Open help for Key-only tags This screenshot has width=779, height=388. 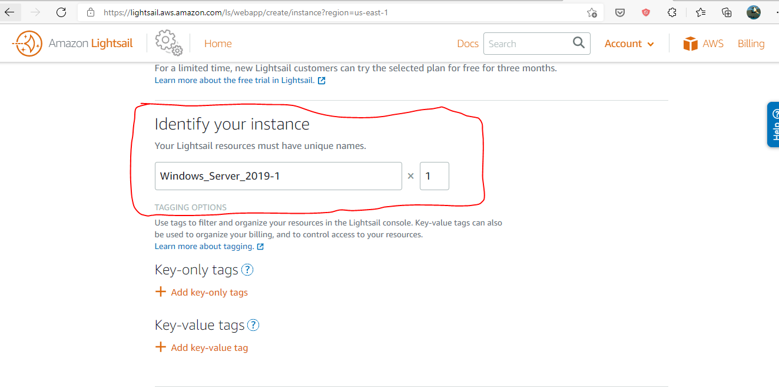[248, 270]
